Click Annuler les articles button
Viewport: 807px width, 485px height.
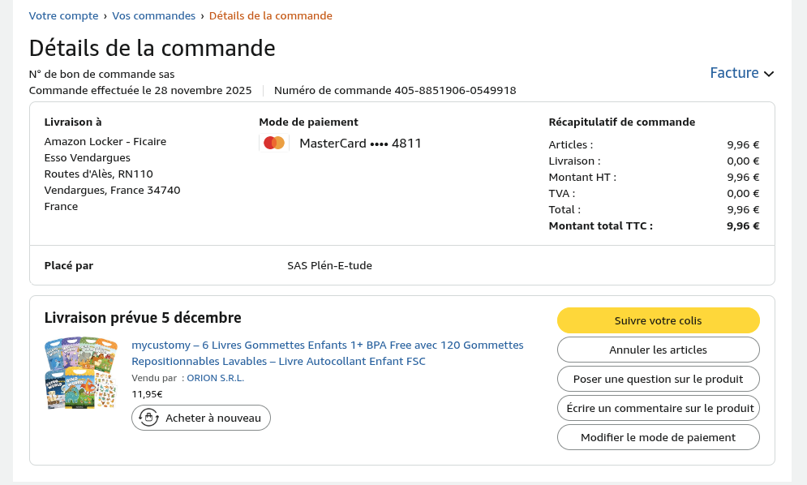pos(658,350)
